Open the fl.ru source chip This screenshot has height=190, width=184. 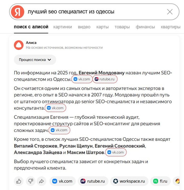(160, 181)
